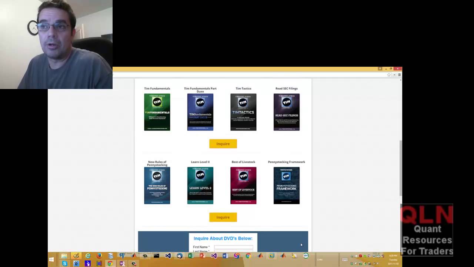The width and height of the screenshot is (474, 267).
Task: Open the Read SEC Filings DVD cover
Action: (286, 112)
